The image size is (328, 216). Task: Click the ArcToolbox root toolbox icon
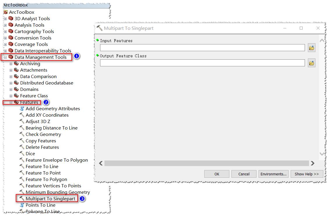pyautogui.click(x=6, y=12)
